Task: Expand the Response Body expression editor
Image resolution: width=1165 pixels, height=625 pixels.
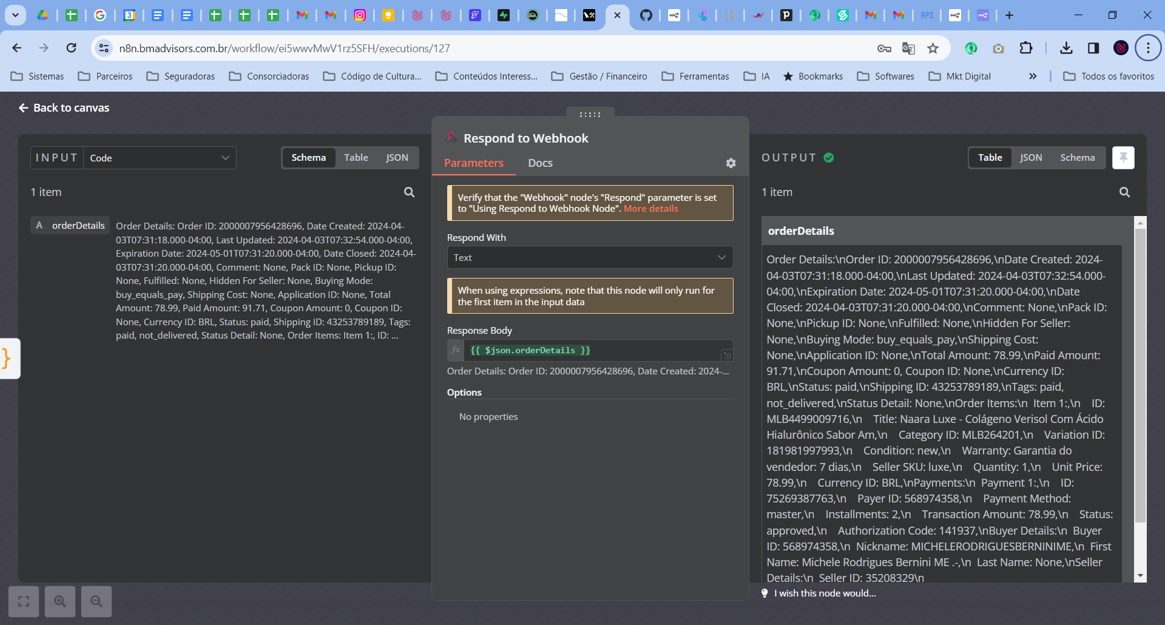Action: [x=726, y=355]
